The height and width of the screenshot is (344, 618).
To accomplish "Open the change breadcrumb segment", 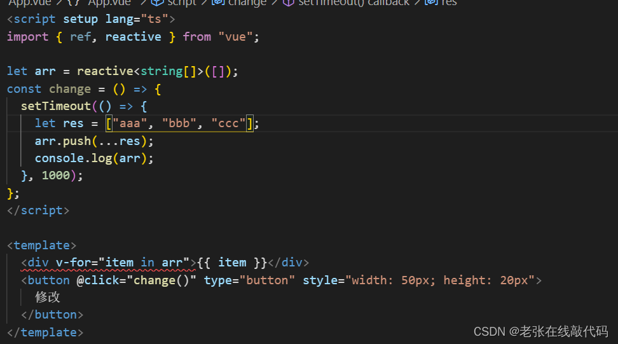I will tap(247, 3).
